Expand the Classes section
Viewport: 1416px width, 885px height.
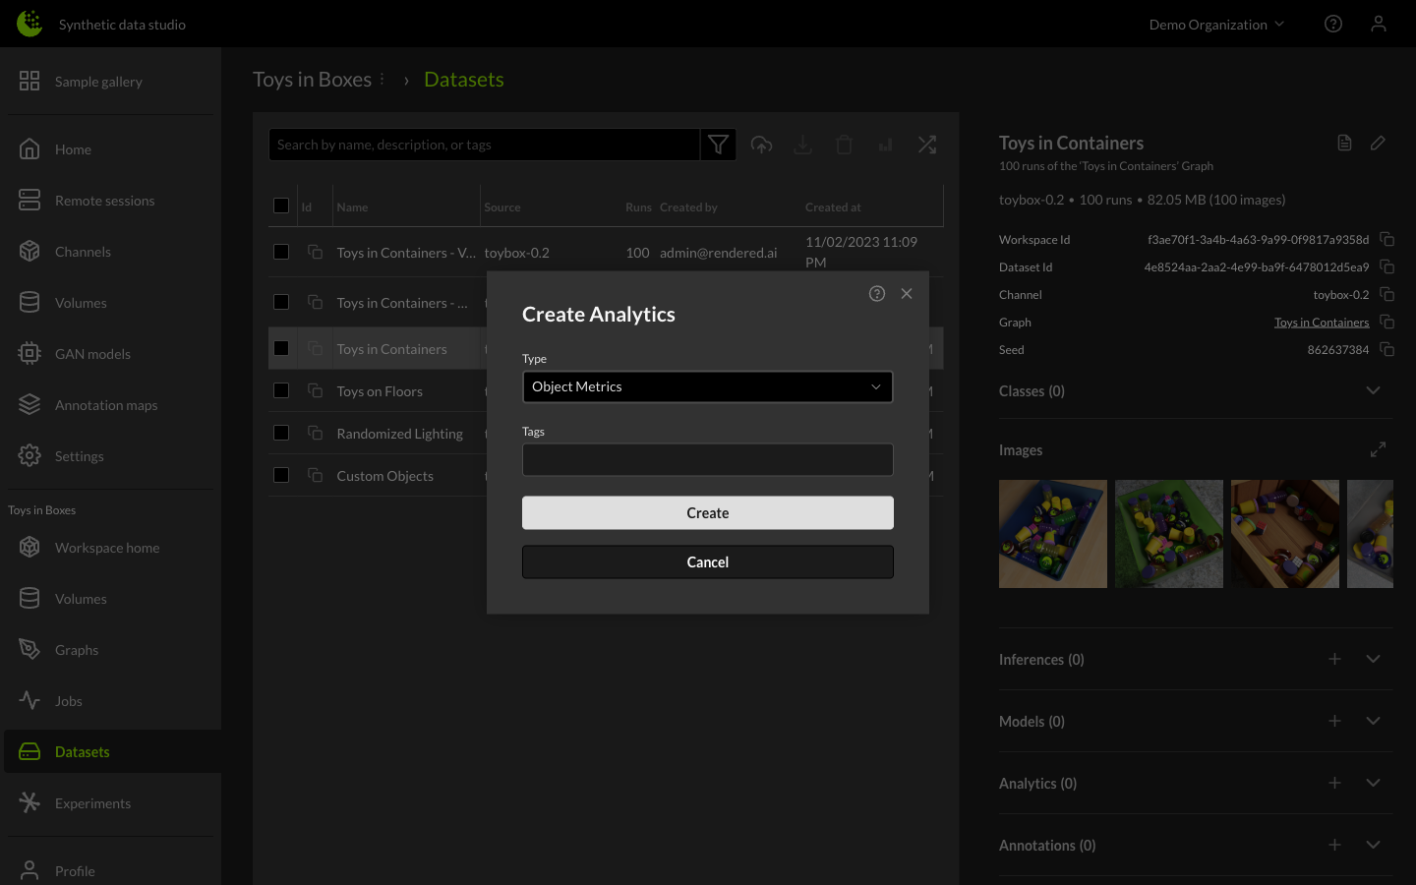pyautogui.click(x=1373, y=390)
